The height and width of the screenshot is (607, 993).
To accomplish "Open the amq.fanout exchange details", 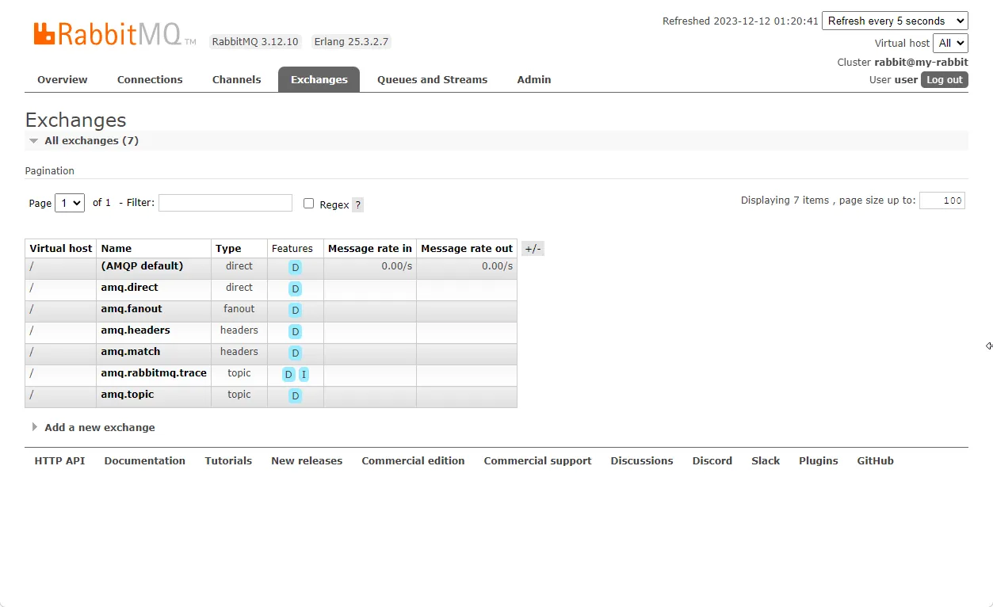I will click(x=132, y=308).
